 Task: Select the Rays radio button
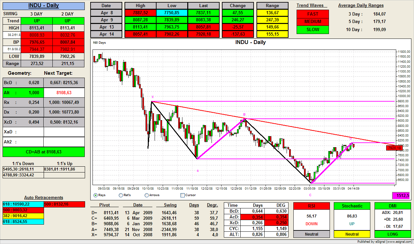click(x=95, y=195)
